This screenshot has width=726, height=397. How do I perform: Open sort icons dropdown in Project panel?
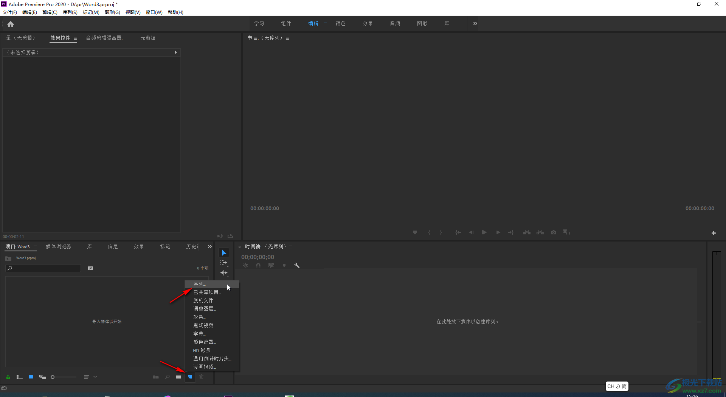coord(90,377)
